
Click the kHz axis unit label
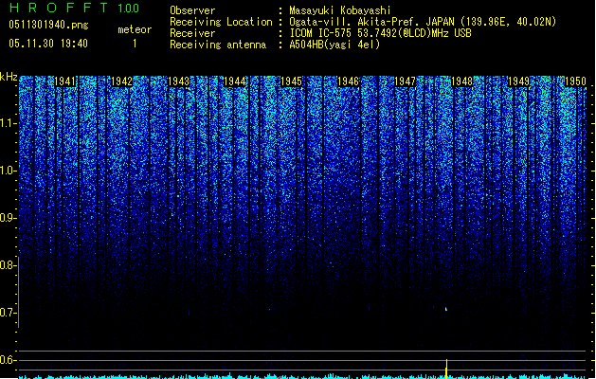click(9, 77)
